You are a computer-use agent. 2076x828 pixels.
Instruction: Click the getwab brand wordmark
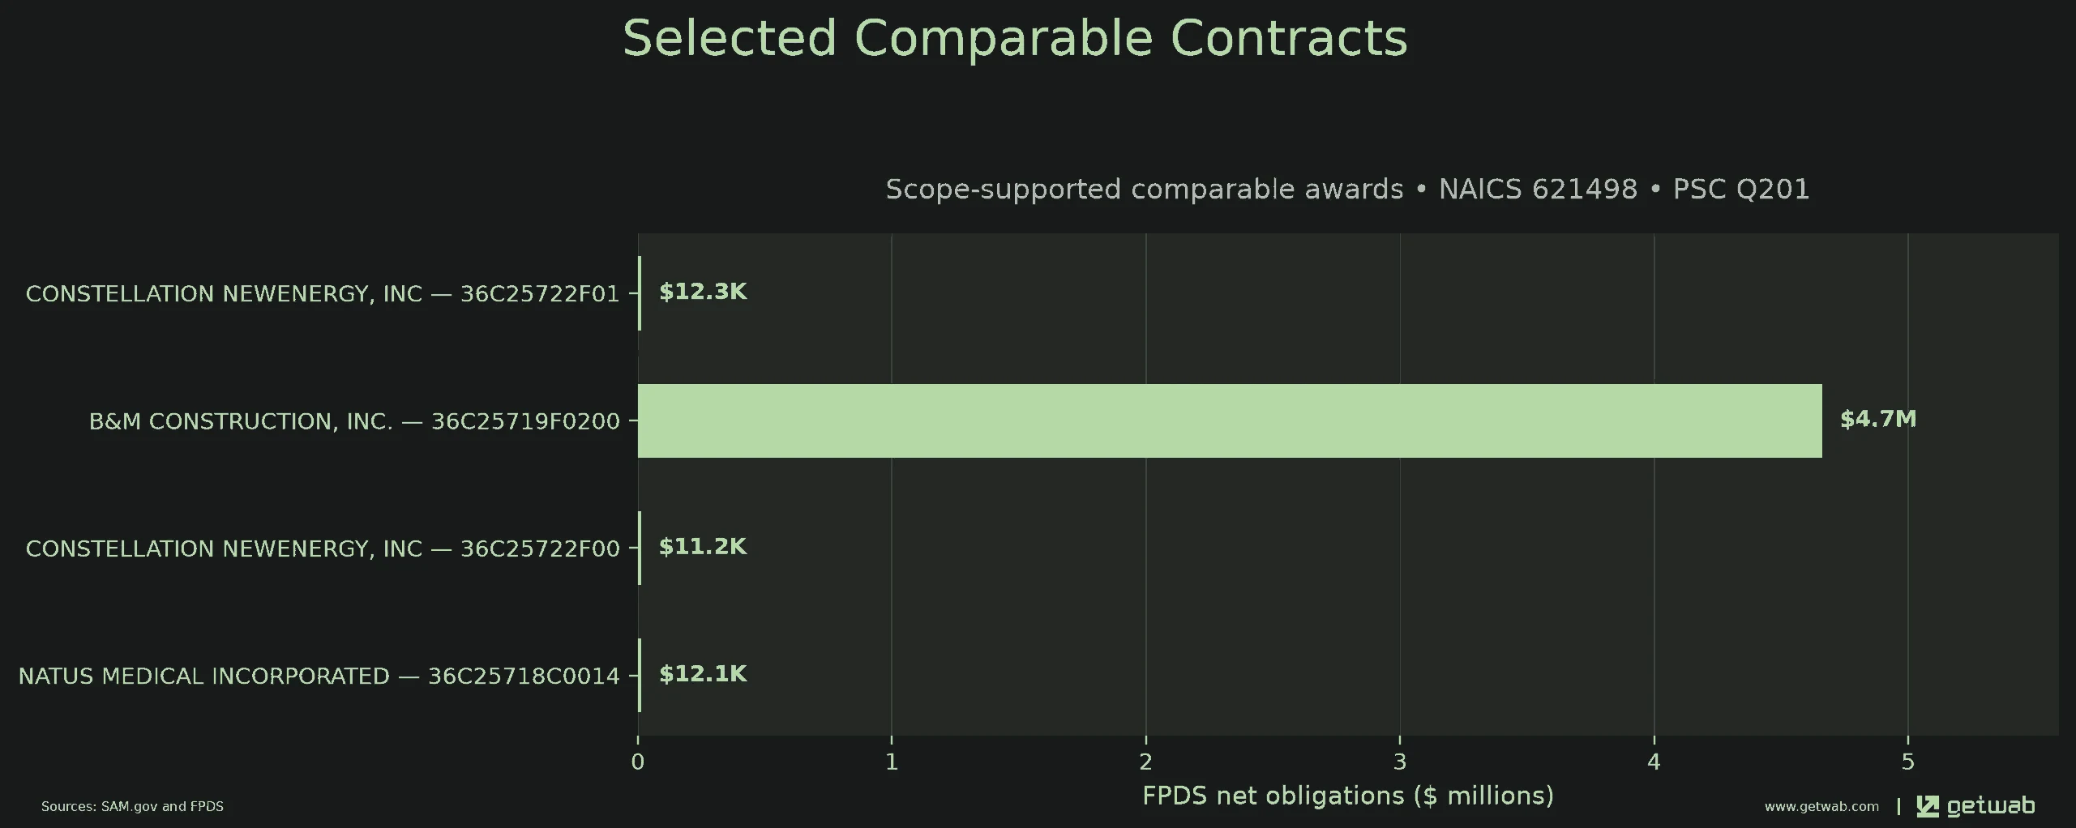(x=1991, y=806)
